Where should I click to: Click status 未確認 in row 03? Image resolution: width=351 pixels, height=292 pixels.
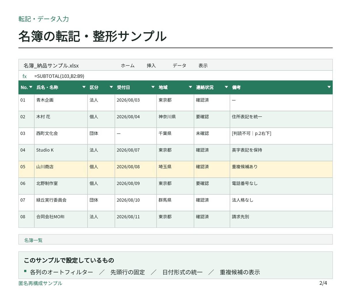click(212, 136)
